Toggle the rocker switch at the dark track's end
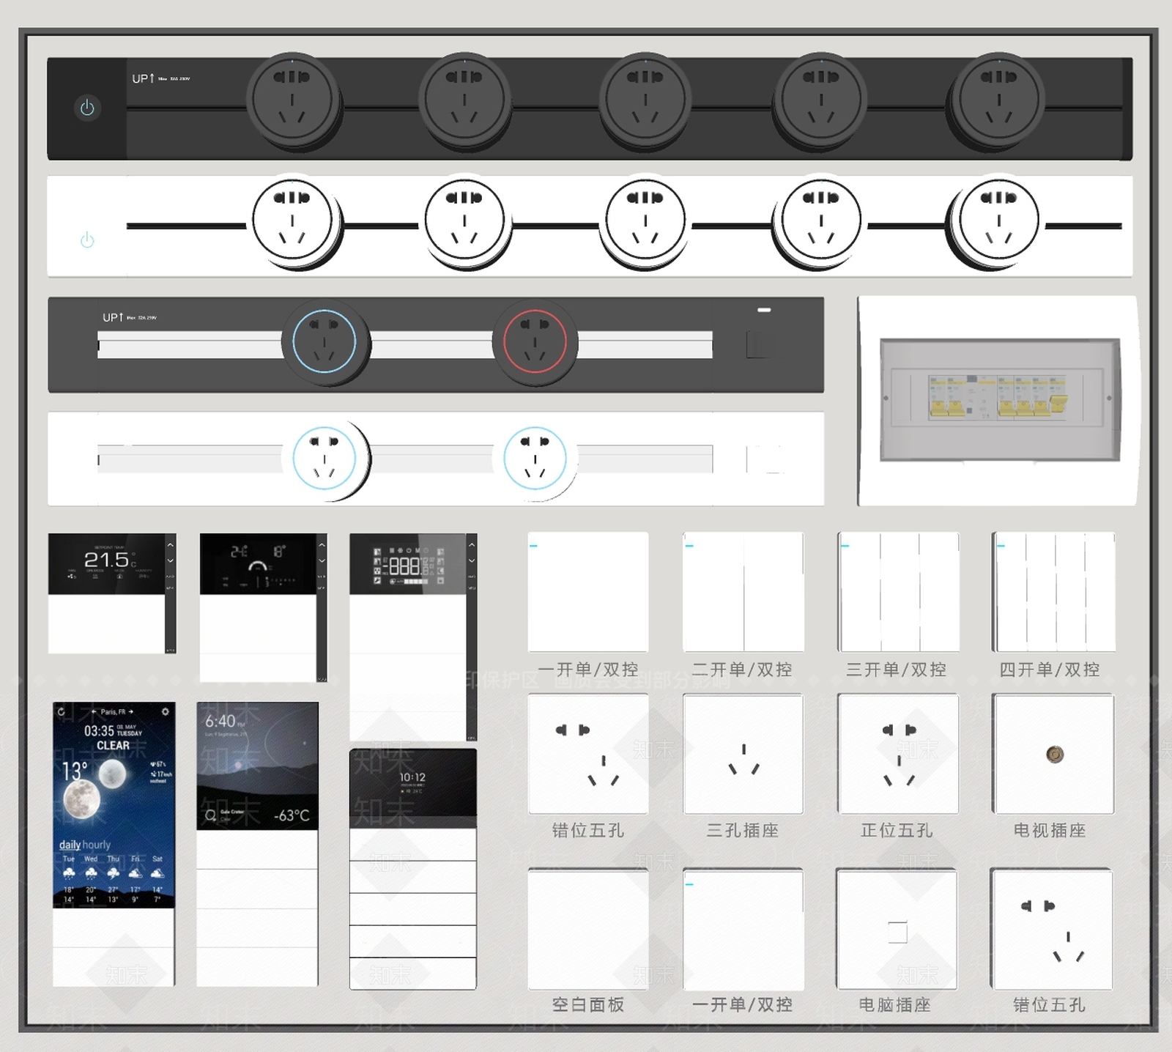The image size is (1172, 1052). point(758,344)
